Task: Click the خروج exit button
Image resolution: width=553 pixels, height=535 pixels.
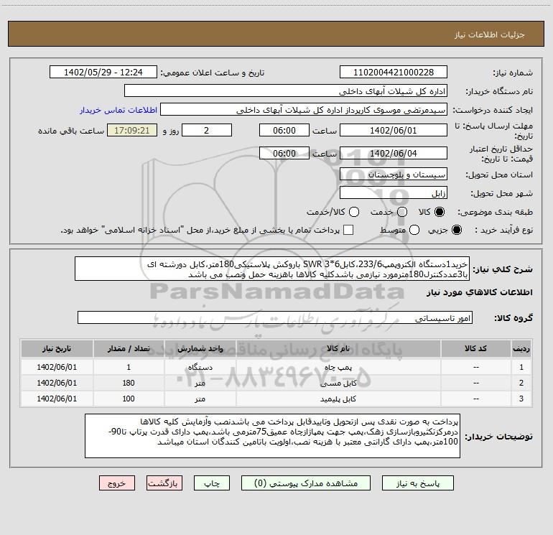Action: [117, 483]
